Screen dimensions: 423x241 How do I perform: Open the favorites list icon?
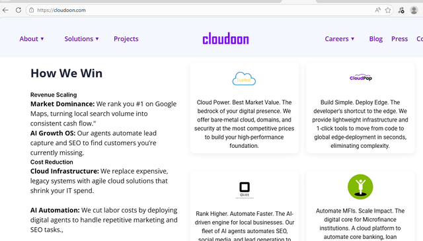(401, 11)
